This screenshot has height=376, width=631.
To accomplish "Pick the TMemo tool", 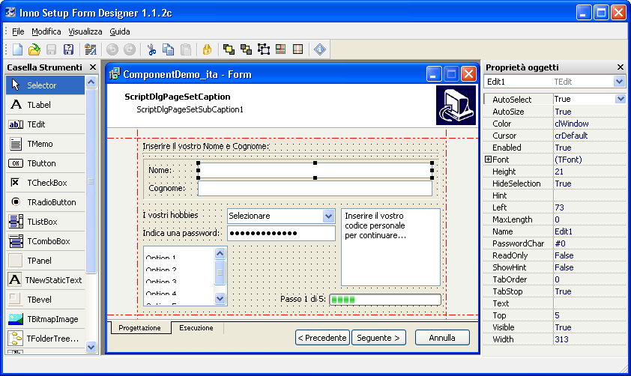I will click(46, 144).
